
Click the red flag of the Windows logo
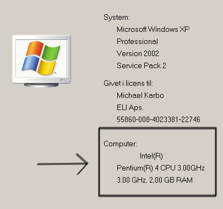pos(35,48)
